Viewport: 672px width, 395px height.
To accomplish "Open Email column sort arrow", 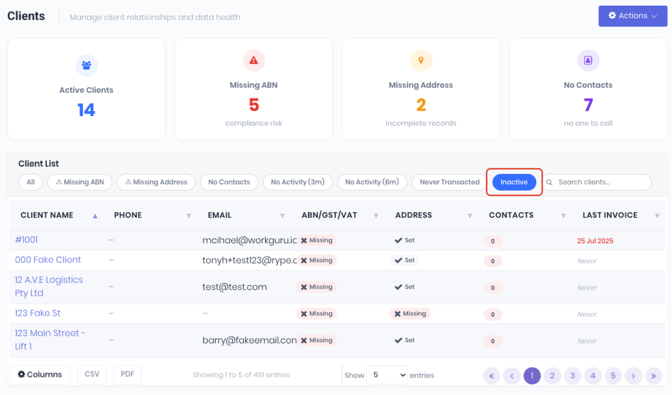I will pyautogui.click(x=282, y=216).
